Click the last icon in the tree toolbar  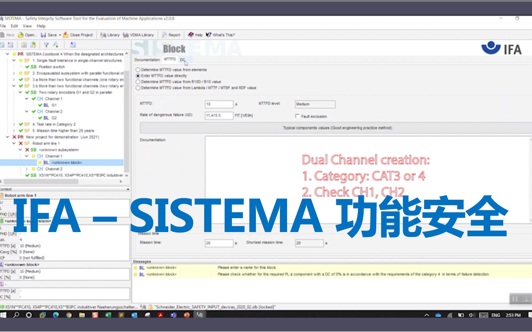pos(73,45)
